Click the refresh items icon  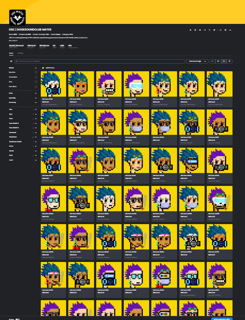[x=43, y=68]
